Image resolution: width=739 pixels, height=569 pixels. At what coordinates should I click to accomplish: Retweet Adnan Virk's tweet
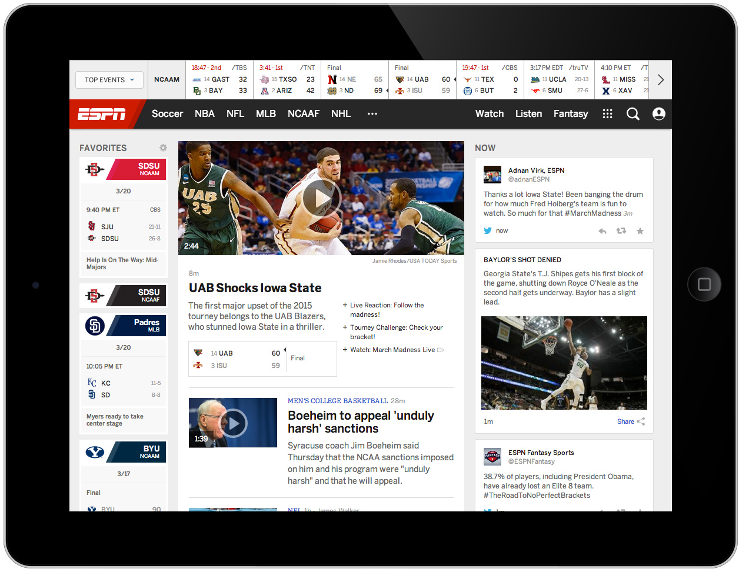(x=621, y=231)
